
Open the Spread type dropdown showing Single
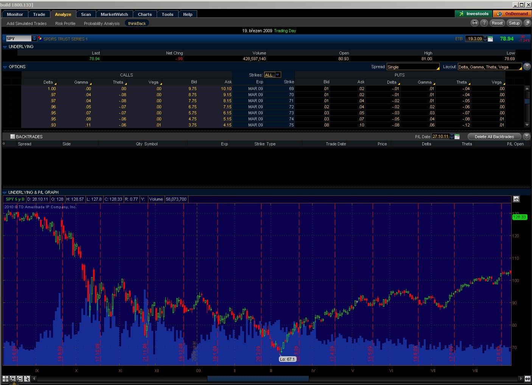coord(413,67)
